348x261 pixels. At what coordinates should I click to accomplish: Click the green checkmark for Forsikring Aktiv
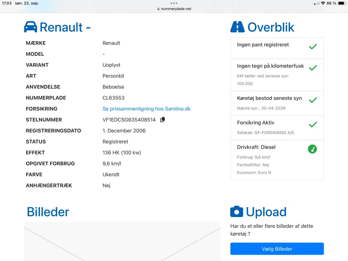pyautogui.click(x=313, y=125)
